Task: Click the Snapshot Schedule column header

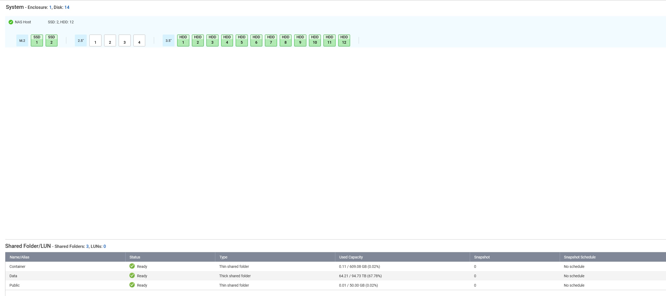Action: (580, 257)
